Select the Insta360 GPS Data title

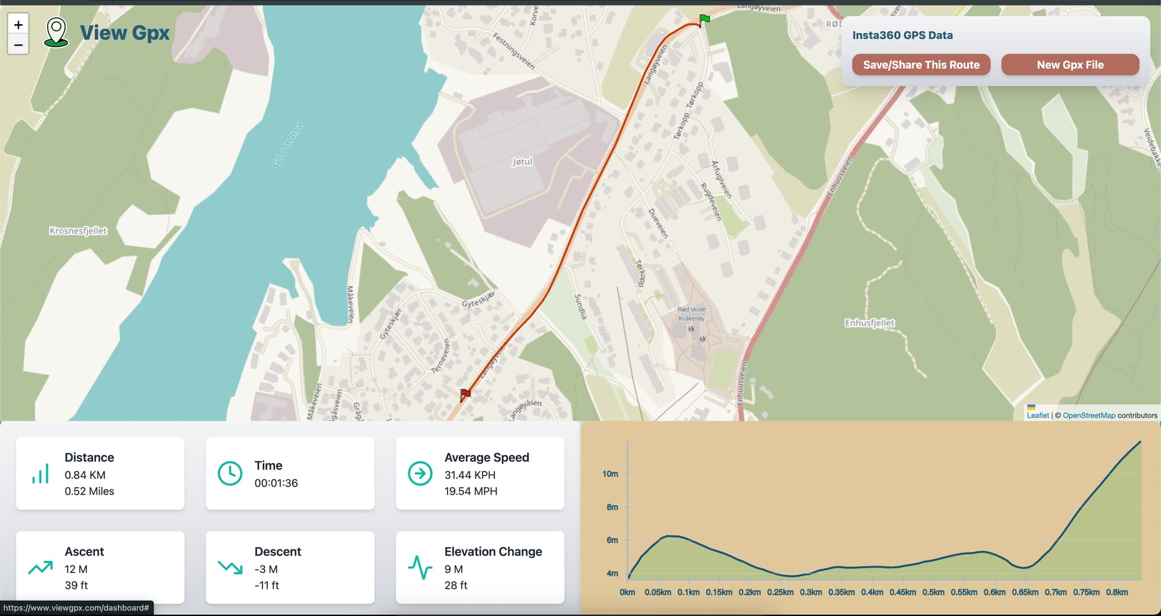(x=902, y=35)
